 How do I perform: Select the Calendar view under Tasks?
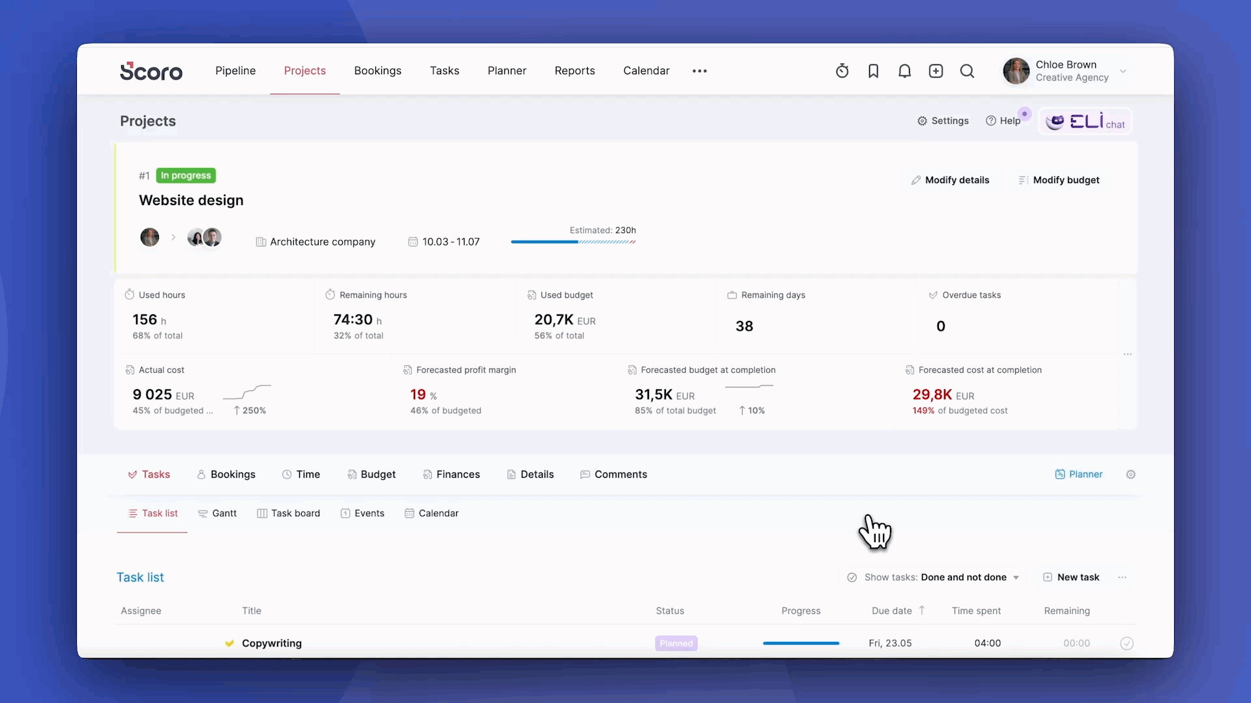pos(432,514)
